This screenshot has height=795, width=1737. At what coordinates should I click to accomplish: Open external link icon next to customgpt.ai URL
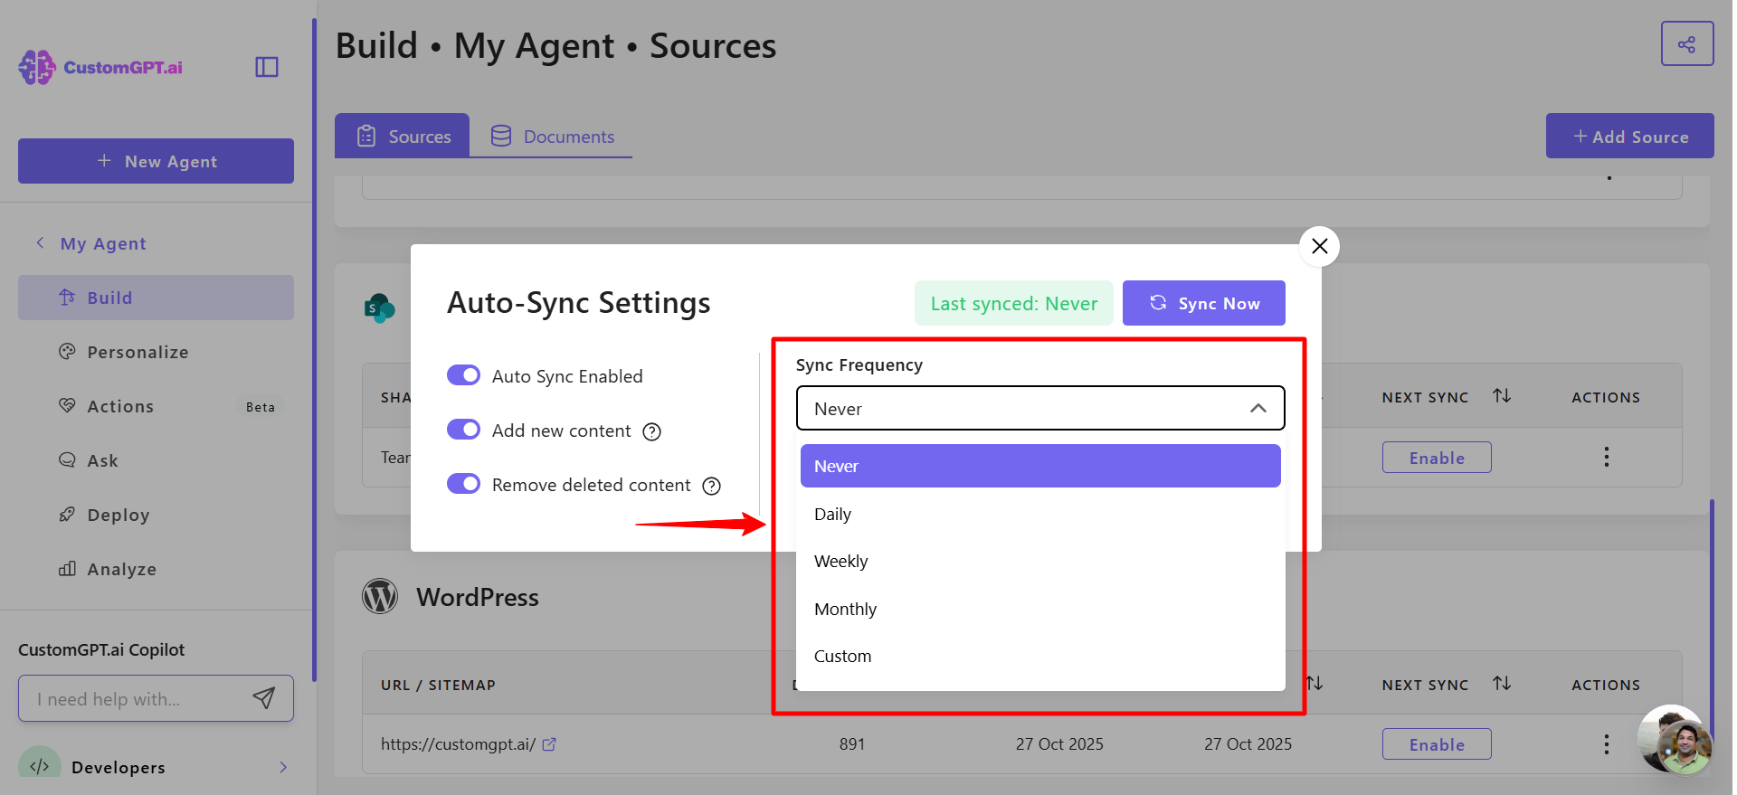click(549, 744)
